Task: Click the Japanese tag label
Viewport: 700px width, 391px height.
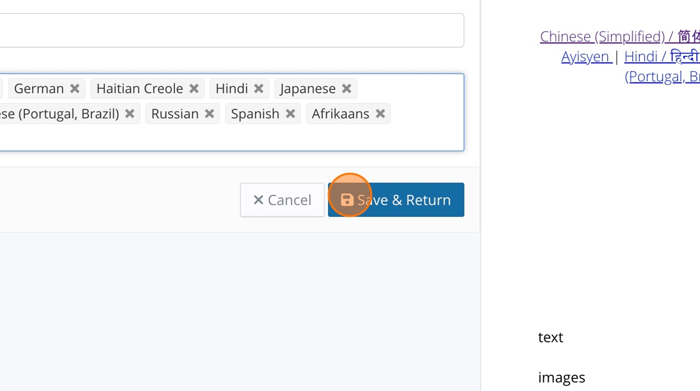Action: click(307, 89)
